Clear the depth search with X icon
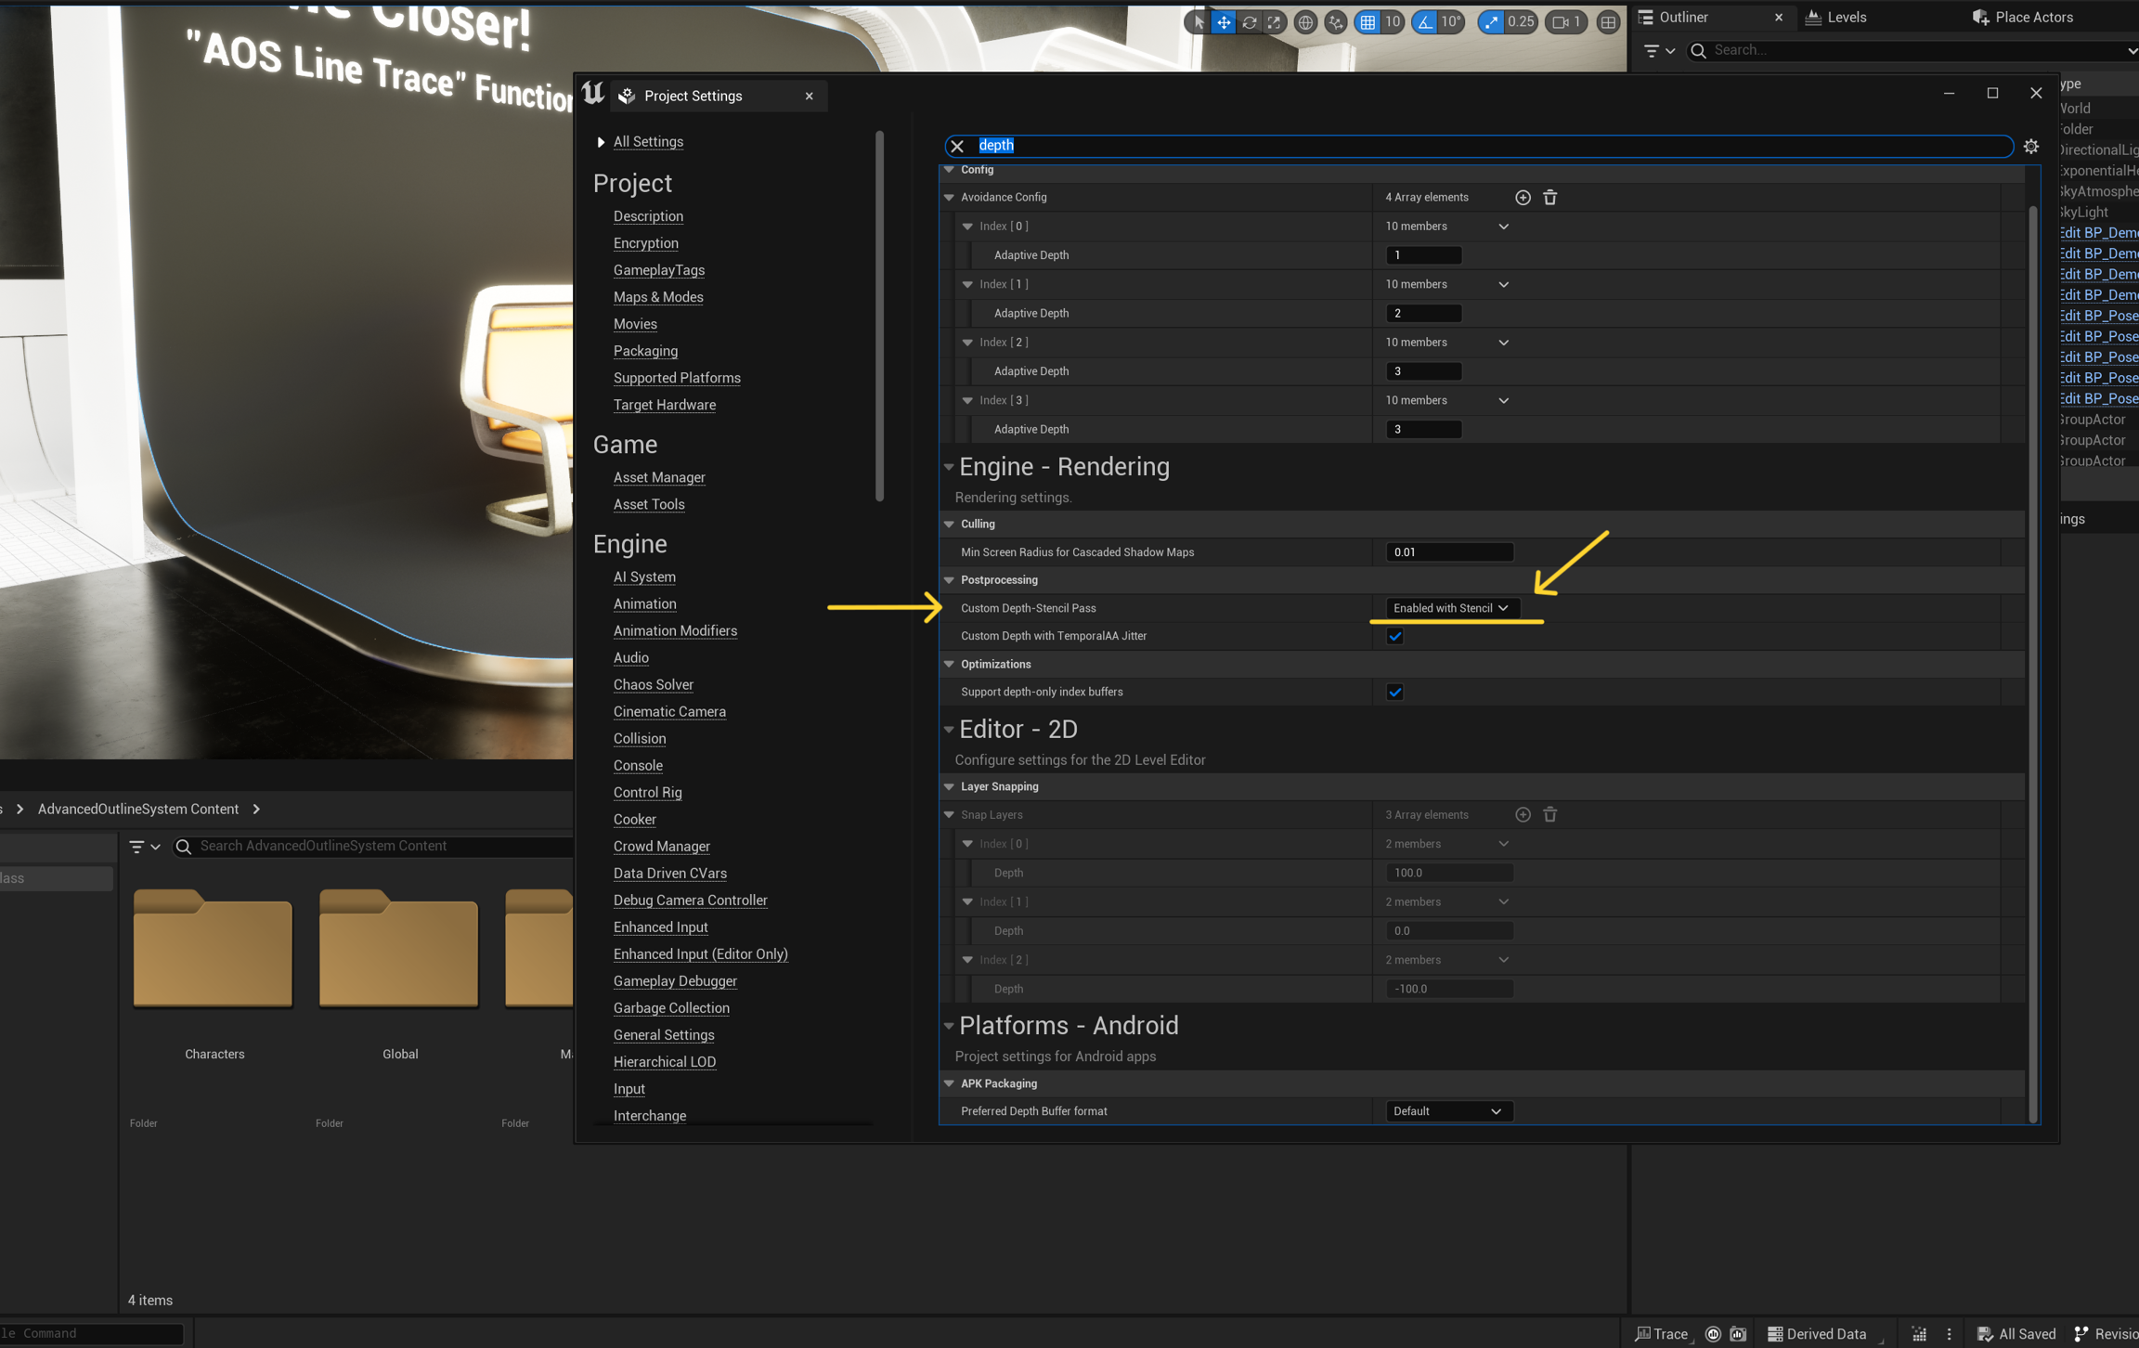 [x=957, y=146]
